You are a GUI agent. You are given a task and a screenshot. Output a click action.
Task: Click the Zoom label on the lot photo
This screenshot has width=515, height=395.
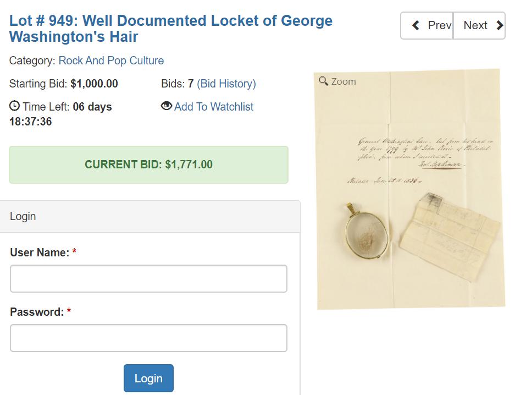click(x=344, y=81)
